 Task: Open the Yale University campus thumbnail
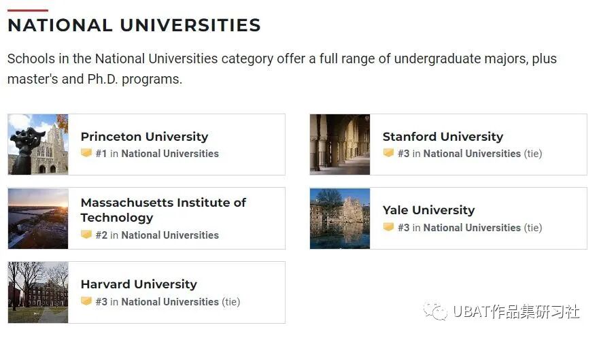(x=340, y=218)
